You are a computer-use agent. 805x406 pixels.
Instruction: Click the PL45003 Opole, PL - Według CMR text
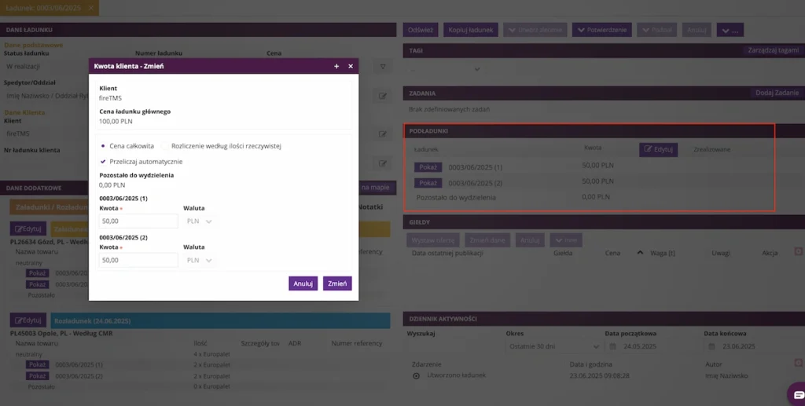pos(61,333)
